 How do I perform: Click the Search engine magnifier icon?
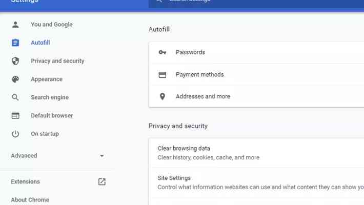pos(15,97)
